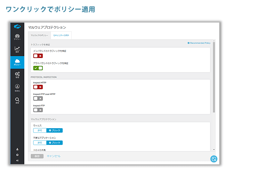
Task: Click the Recommended Policy link
Action: [199, 43]
